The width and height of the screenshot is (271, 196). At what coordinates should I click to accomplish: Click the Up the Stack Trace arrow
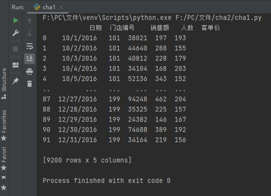(30, 21)
